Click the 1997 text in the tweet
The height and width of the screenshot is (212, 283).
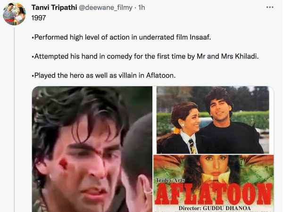[39, 18]
